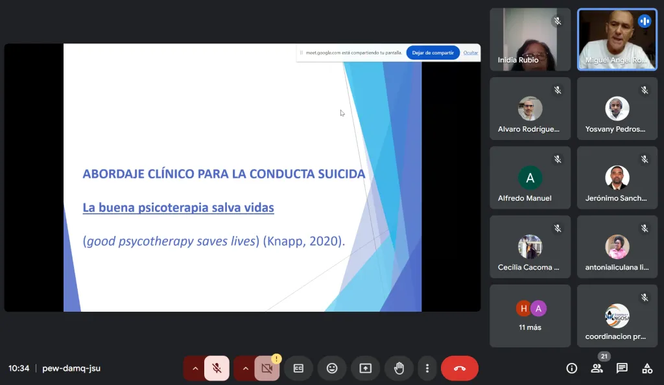Expand camera video settings chevron

(244, 368)
